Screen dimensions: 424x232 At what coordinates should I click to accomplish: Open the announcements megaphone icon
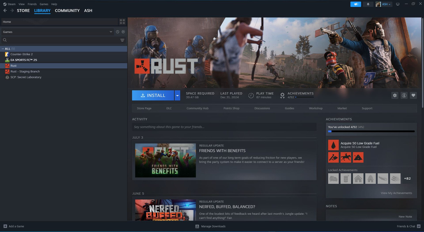click(356, 4)
